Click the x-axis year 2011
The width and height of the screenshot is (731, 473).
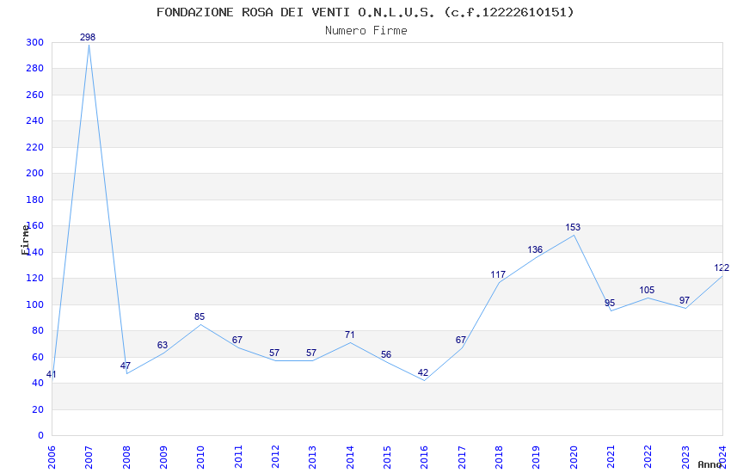(237, 457)
